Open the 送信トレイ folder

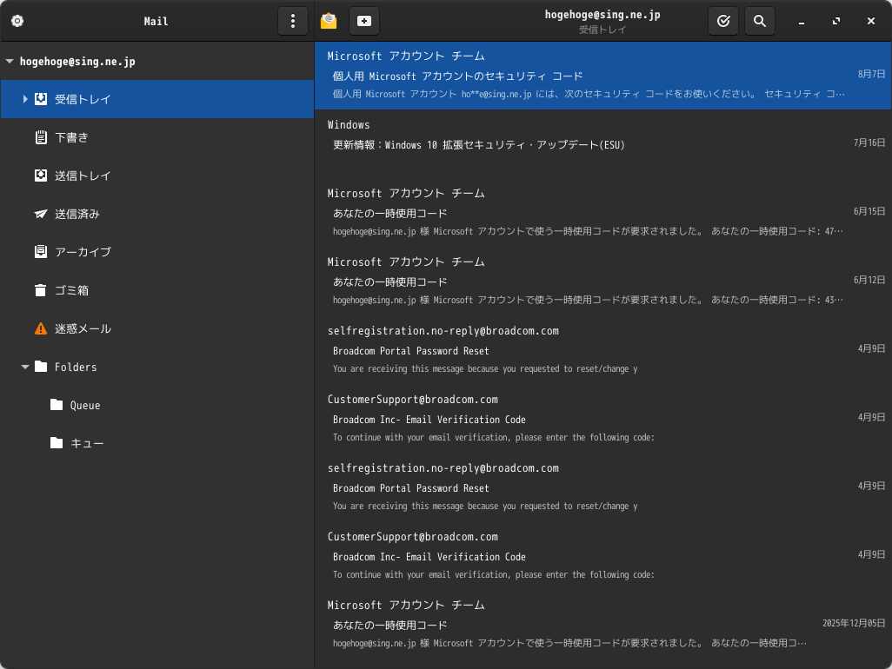(x=157, y=175)
